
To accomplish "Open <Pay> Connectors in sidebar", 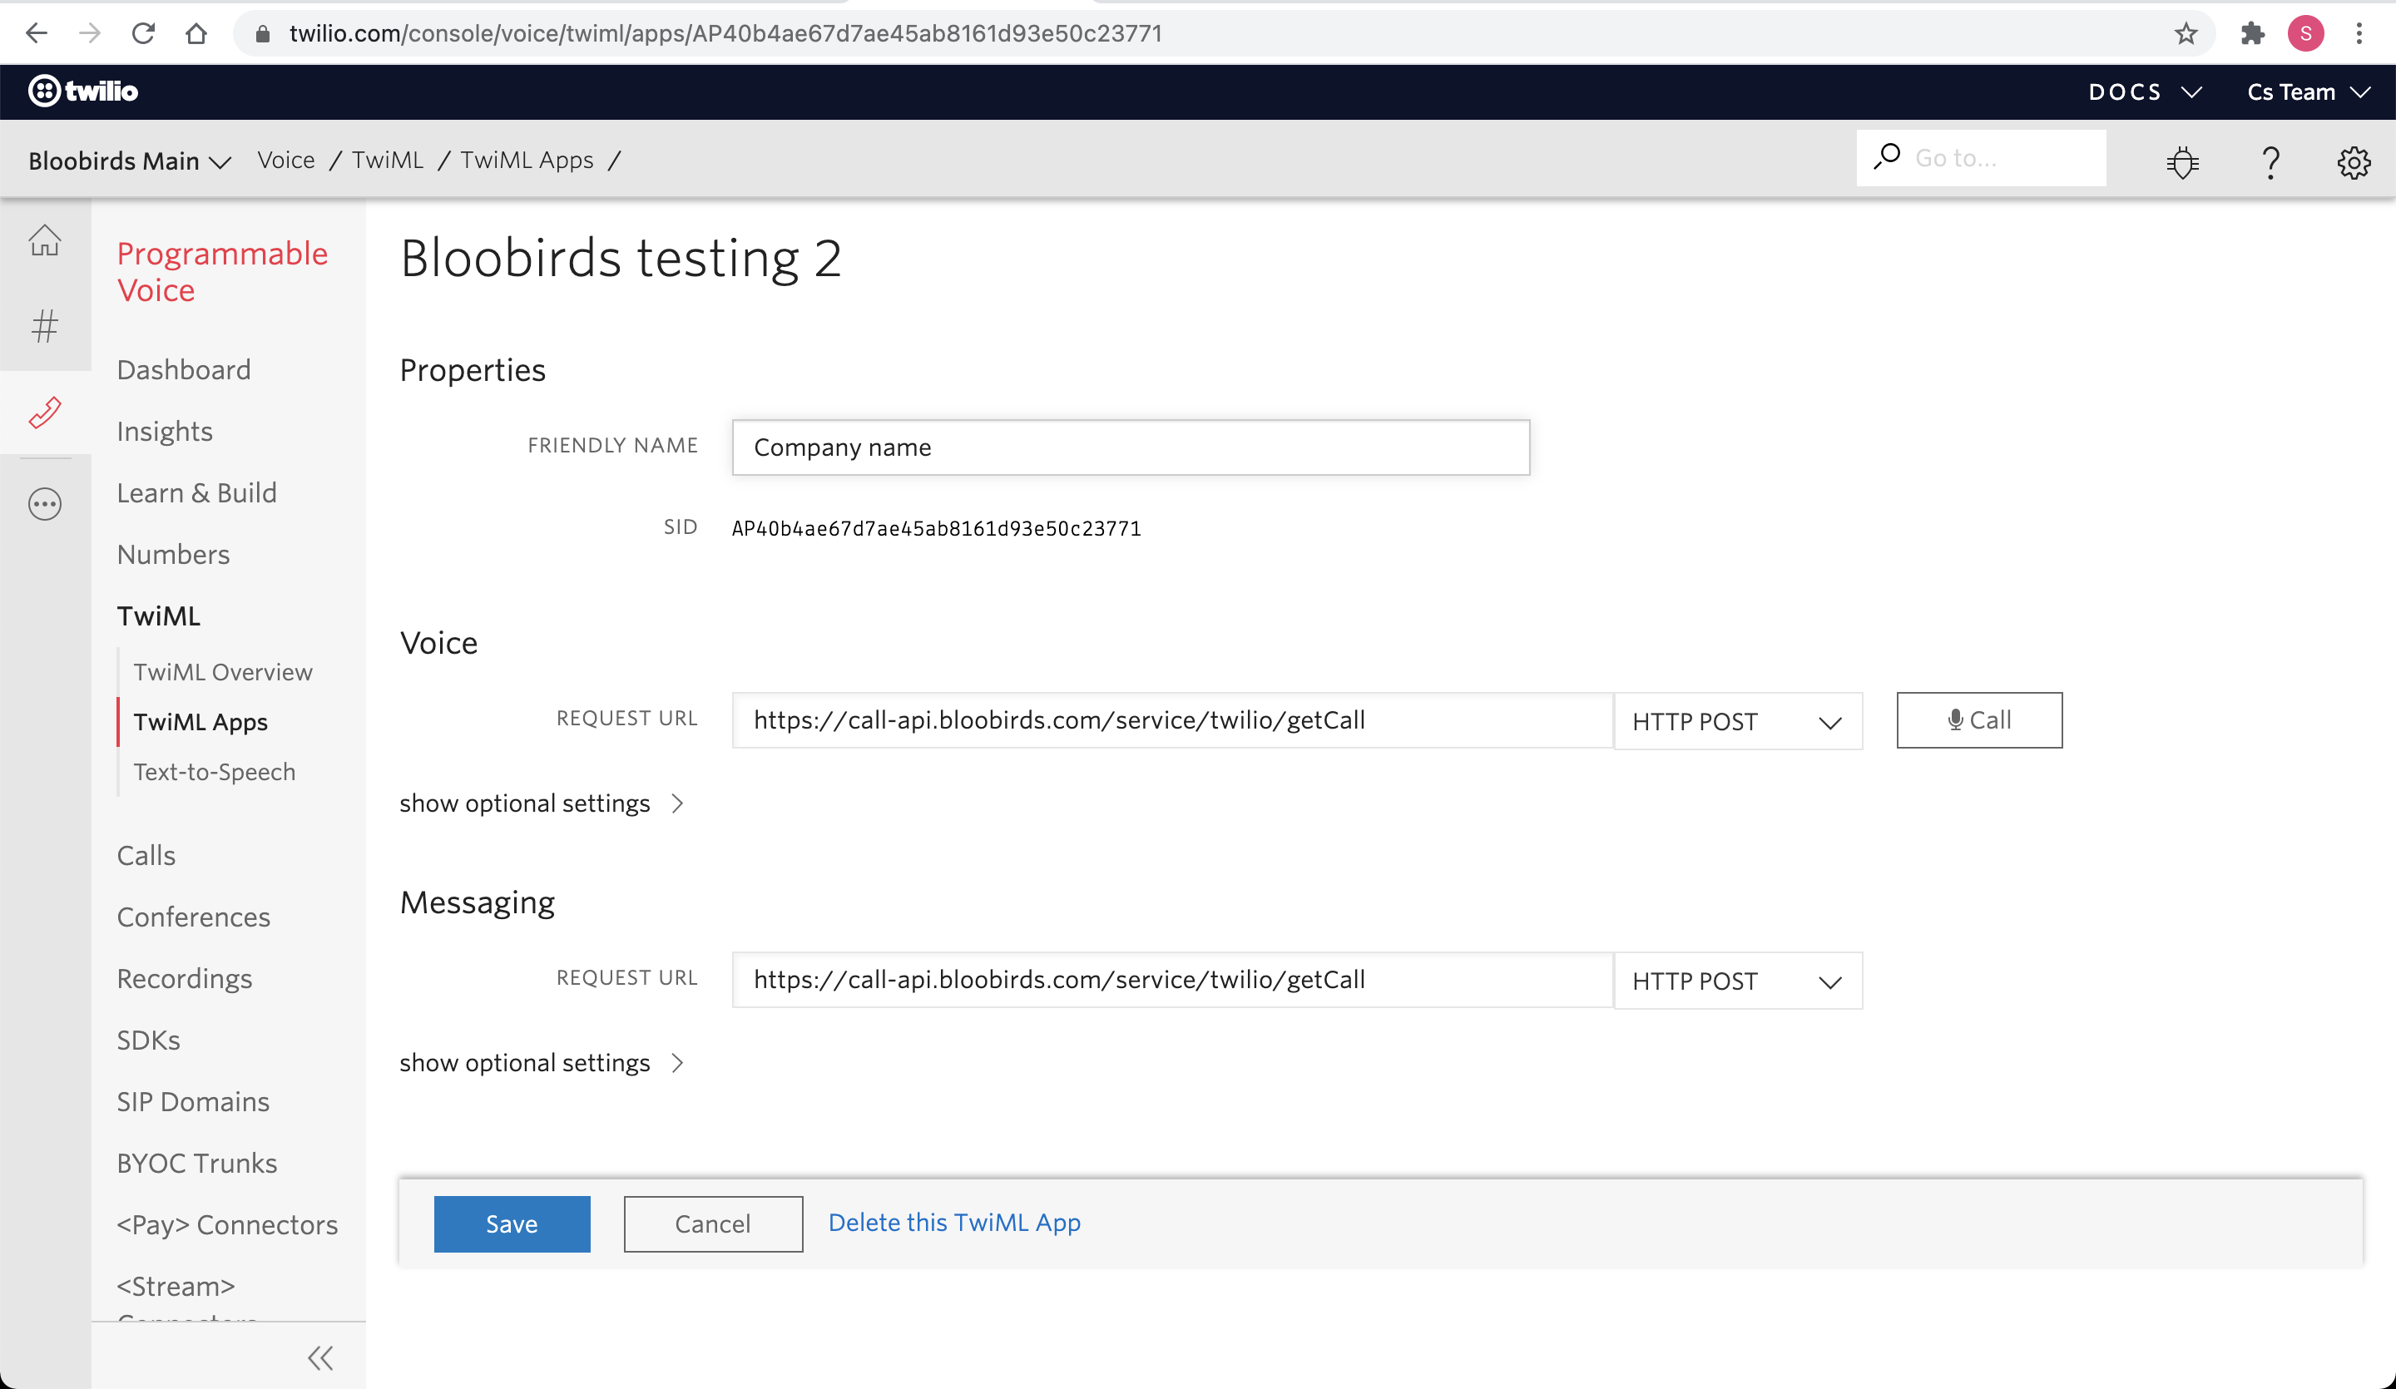I will tap(227, 1224).
